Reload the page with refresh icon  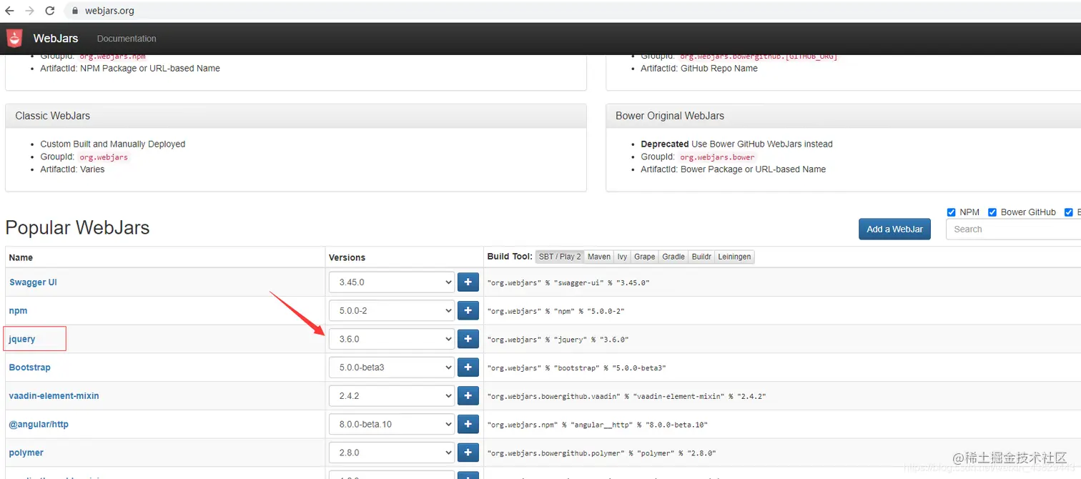coord(49,11)
